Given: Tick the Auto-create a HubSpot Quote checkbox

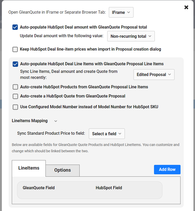Looking at the screenshot, I should (16, 96).
